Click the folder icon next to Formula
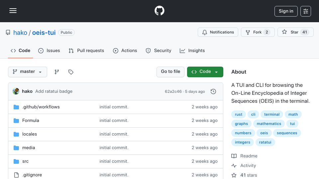 point(16,121)
